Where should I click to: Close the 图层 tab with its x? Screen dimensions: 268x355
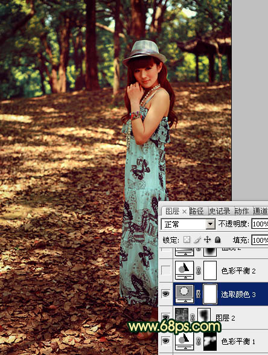[x=184, y=212]
